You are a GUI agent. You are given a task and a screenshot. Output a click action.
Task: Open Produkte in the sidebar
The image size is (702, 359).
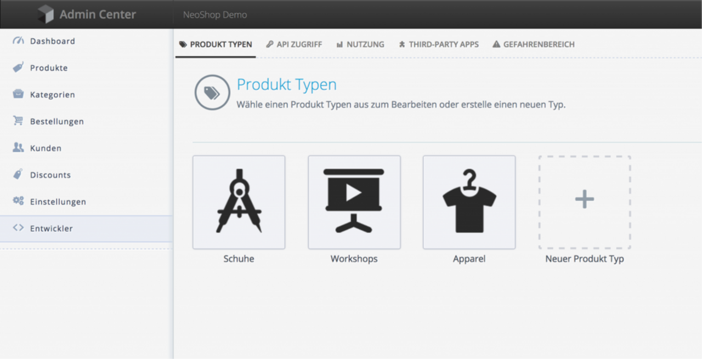coord(49,68)
